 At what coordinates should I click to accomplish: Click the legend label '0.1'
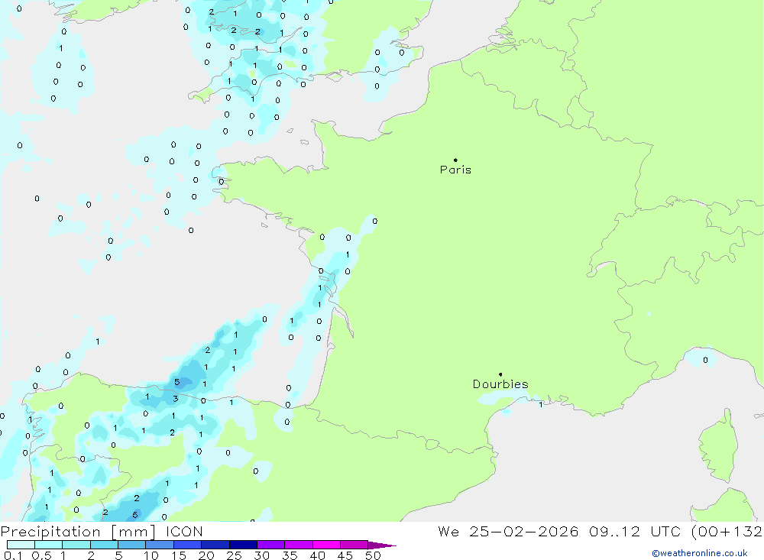[x=13, y=555]
